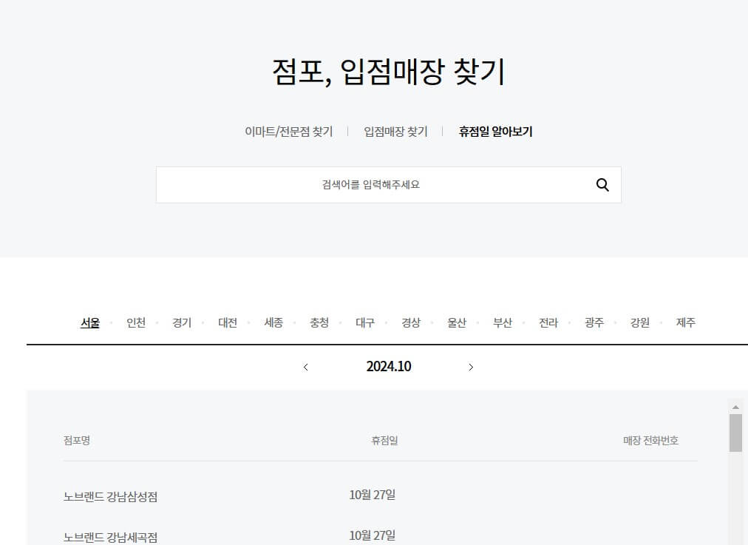748x545 pixels.
Task: Select the 부산 region tab
Action: click(503, 322)
